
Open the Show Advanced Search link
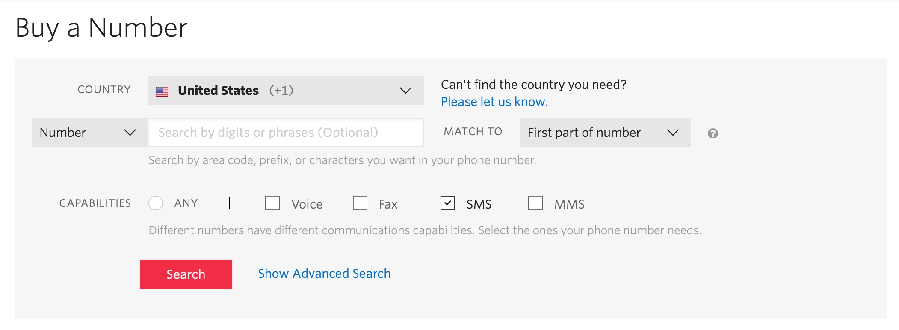click(x=324, y=274)
